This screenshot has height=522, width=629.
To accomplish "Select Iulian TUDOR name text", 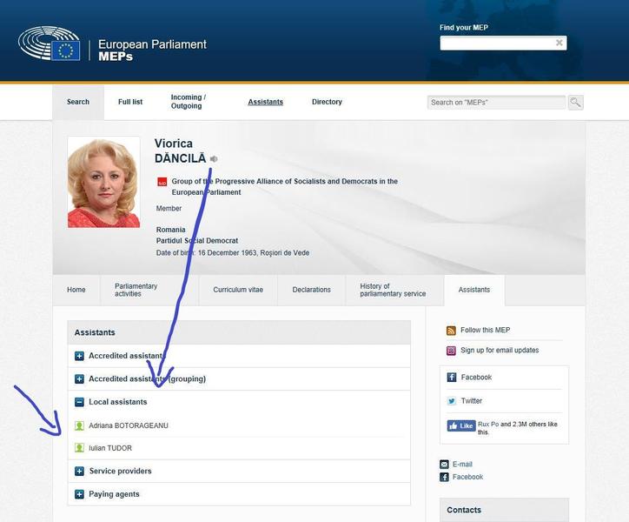I will pos(110,448).
